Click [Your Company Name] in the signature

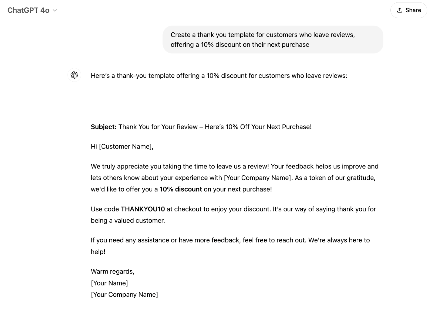coord(124,295)
